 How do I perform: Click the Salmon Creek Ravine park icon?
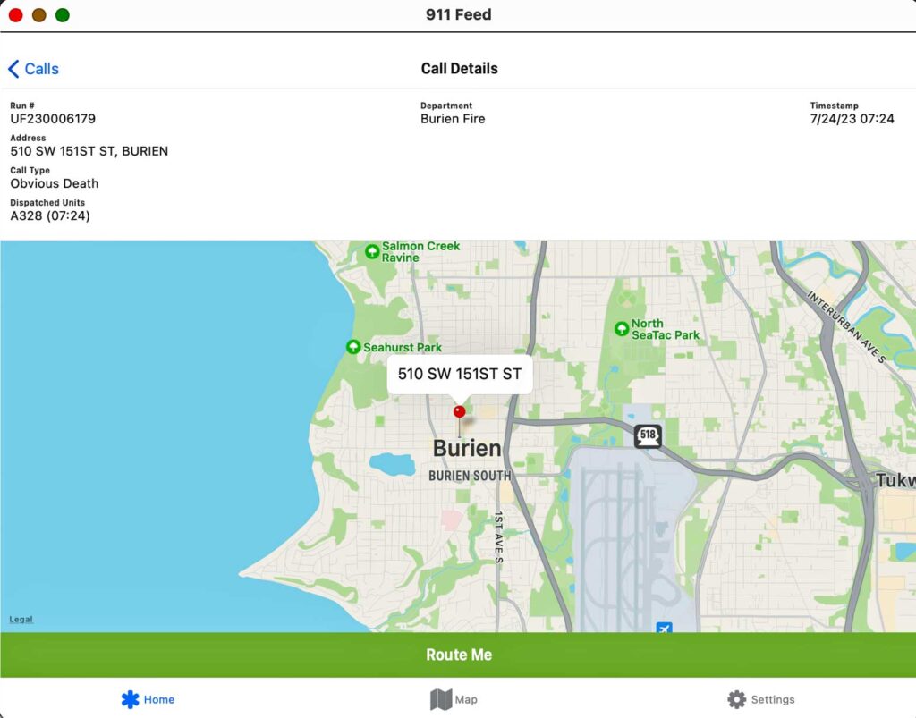(372, 252)
